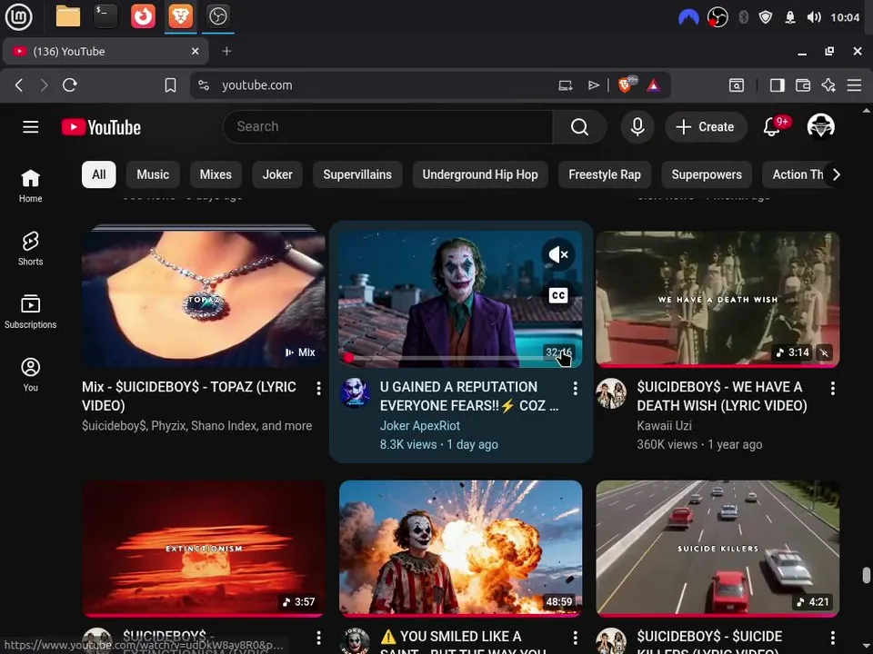This screenshot has height=654, width=873.
Task: Click the Create button
Action: 706,127
